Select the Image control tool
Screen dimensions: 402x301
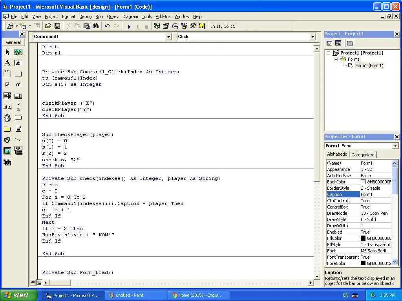[7, 151]
